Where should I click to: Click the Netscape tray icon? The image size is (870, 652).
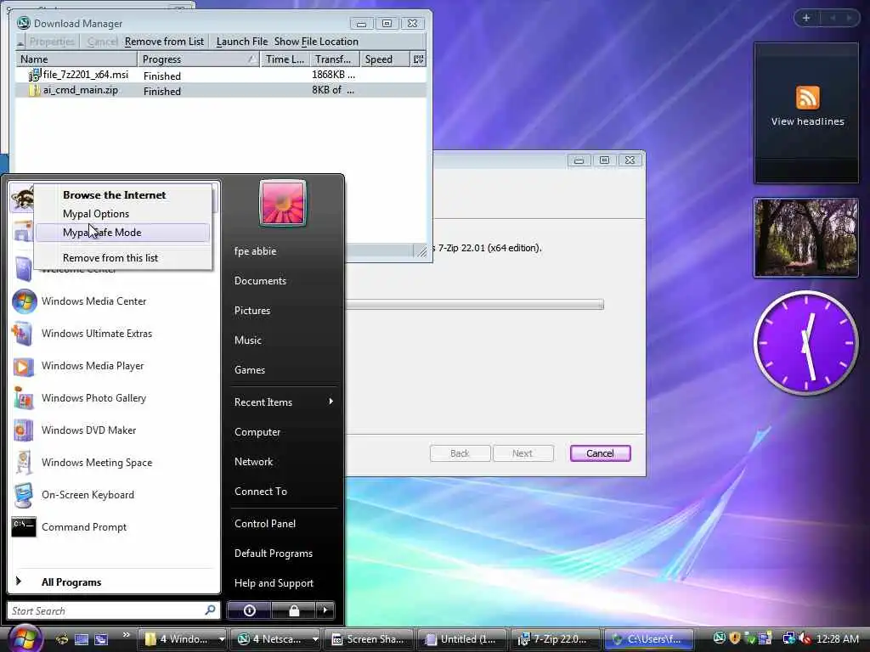pyautogui.click(x=719, y=638)
